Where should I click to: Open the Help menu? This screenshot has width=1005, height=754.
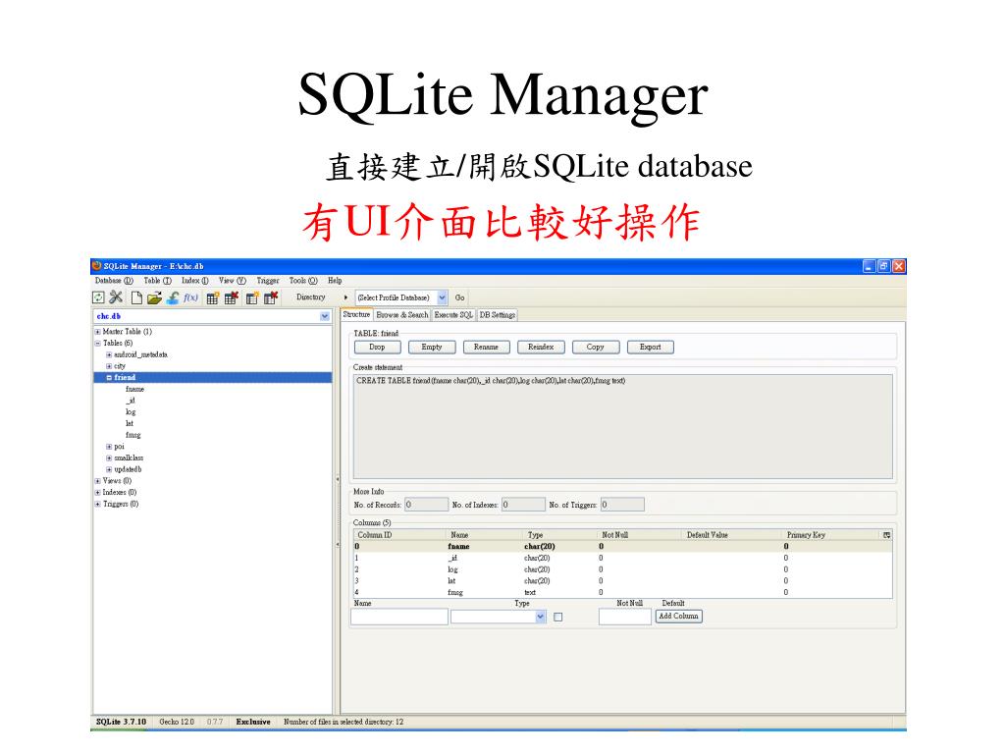tap(335, 281)
